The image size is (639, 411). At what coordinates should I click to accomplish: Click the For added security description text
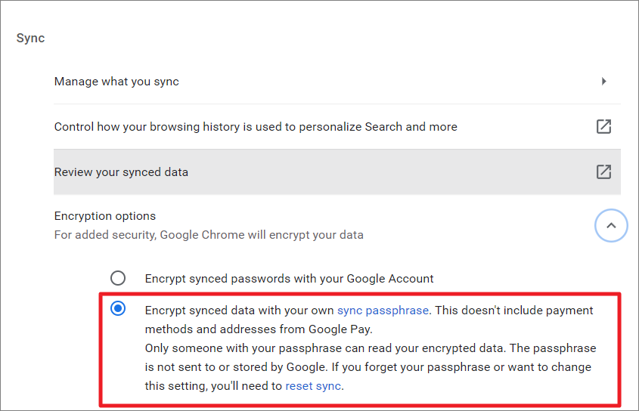(x=209, y=235)
